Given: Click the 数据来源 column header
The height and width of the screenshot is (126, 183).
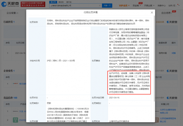Looking at the screenshot, I should pos(163,43).
